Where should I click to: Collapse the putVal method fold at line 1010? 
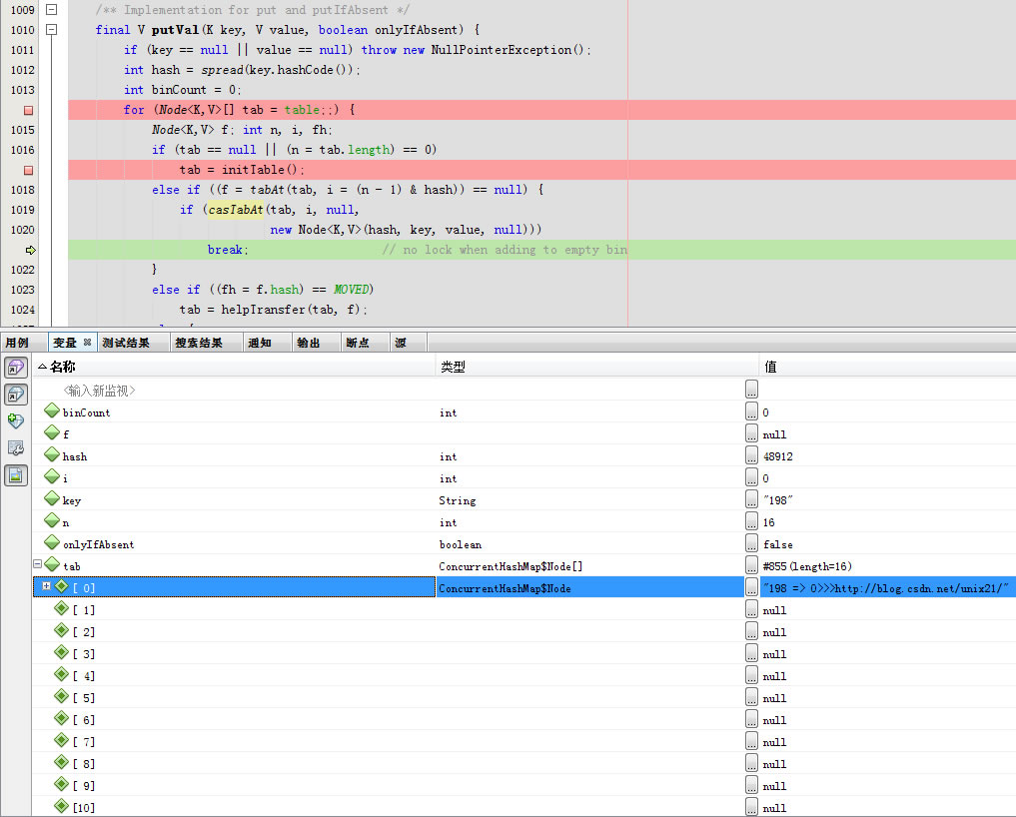pyautogui.click(x=52, y=30)
